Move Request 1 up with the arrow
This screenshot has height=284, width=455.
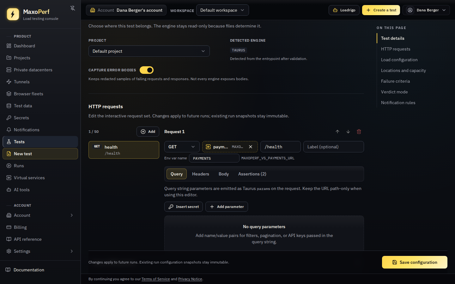coord(337,132)
